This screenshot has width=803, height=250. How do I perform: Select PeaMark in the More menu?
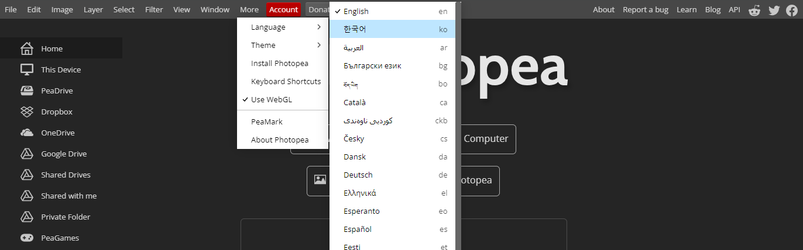[283, 121]
